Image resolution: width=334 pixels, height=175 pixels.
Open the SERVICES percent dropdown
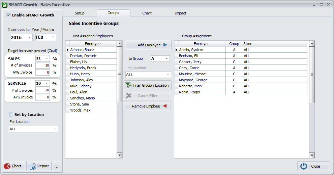click(47, 83)
